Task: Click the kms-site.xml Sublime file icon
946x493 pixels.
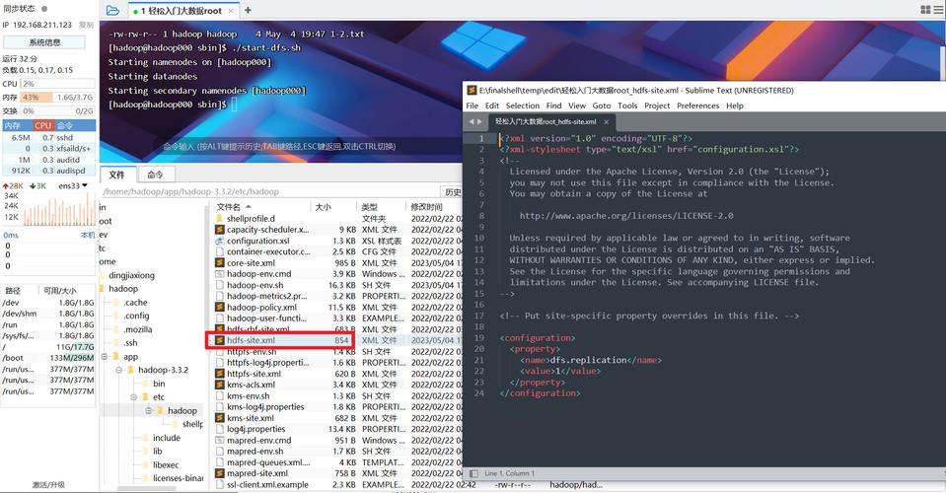Action: (x=220, y=418)
